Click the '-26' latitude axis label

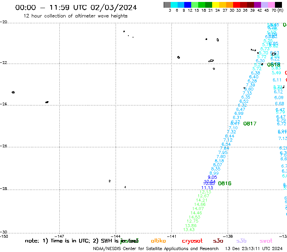[3, 146]
